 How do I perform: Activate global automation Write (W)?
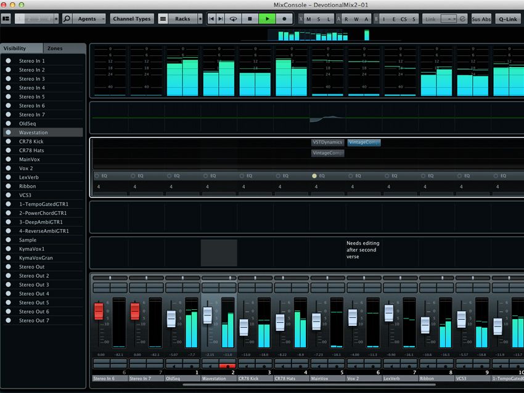pos(355,19)
